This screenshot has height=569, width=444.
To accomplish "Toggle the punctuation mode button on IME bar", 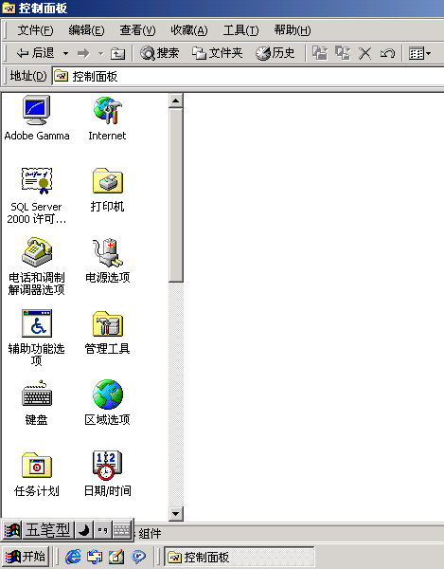I will pos(103,530).
